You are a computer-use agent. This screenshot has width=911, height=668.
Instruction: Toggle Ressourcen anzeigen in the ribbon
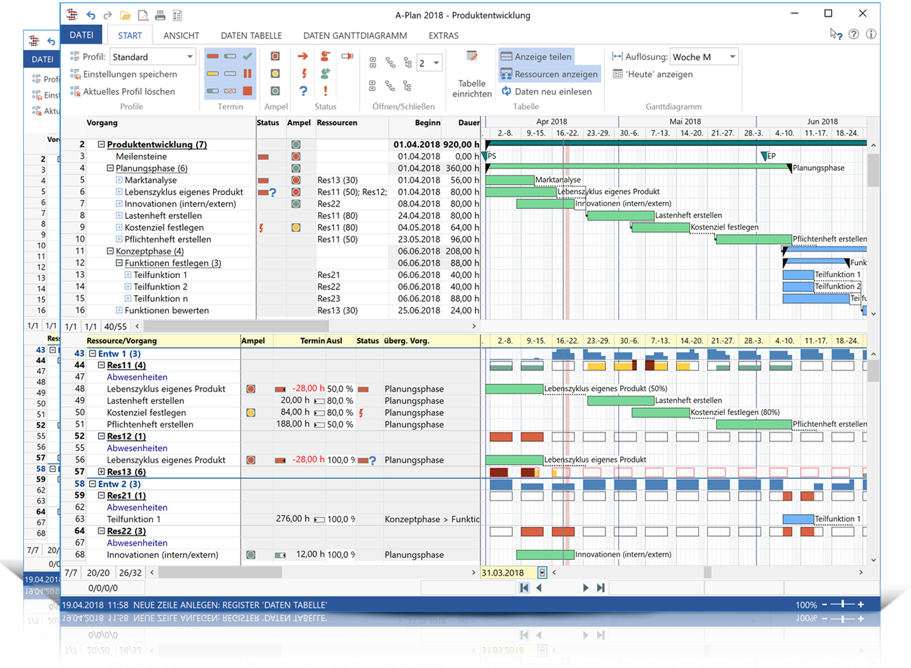[x=549, y=74]
